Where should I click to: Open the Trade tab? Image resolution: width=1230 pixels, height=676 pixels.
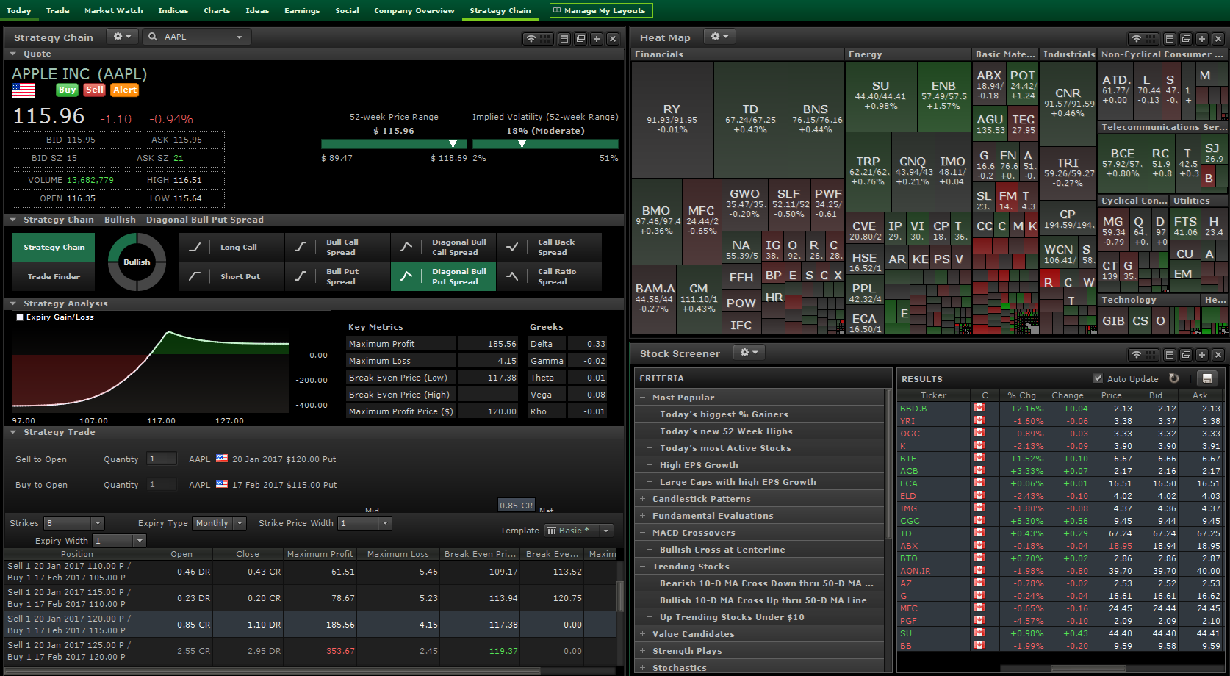click(57, 10)
